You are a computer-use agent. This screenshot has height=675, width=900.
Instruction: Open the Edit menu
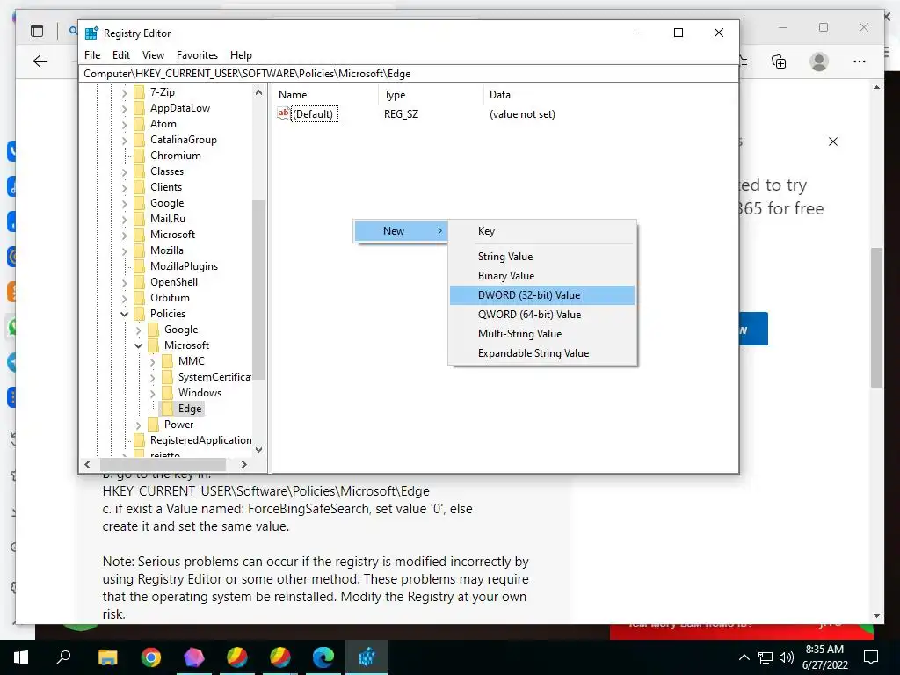(121, 55)
